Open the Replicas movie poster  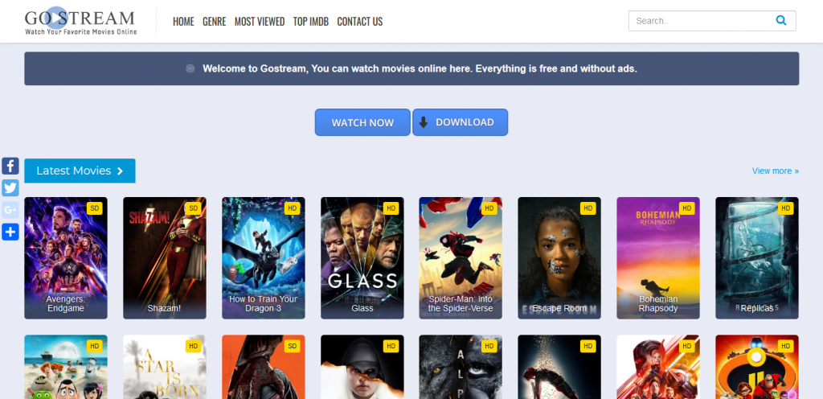(x=757, y=257)
